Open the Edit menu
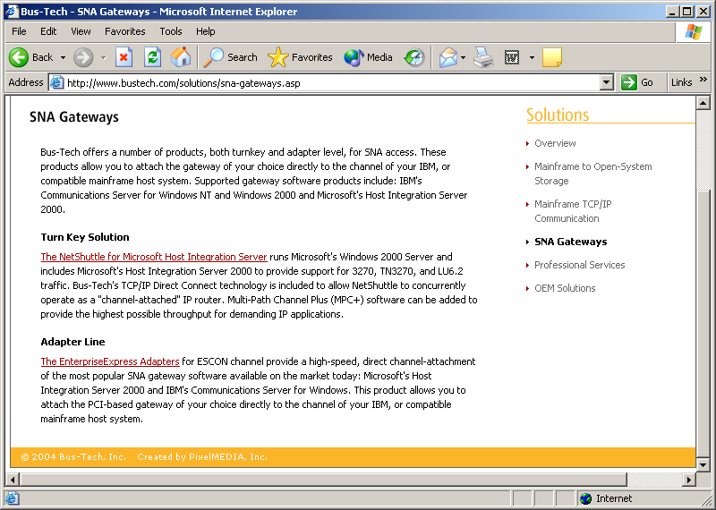This screenshot has width=716, height=510. (x=48, y=31)
